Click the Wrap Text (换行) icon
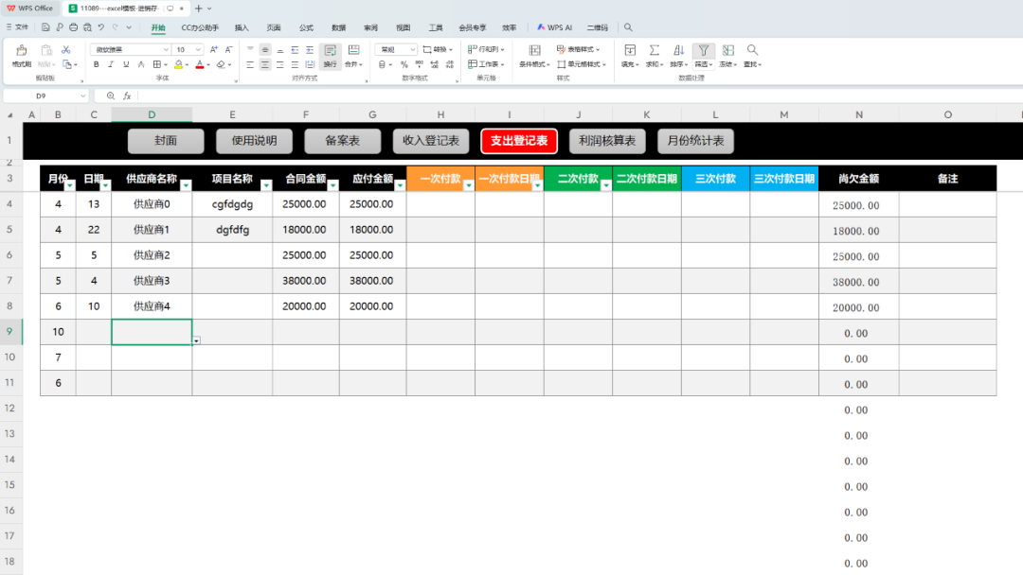Screen dimensions: 1023x575 (x=331, y=51)
